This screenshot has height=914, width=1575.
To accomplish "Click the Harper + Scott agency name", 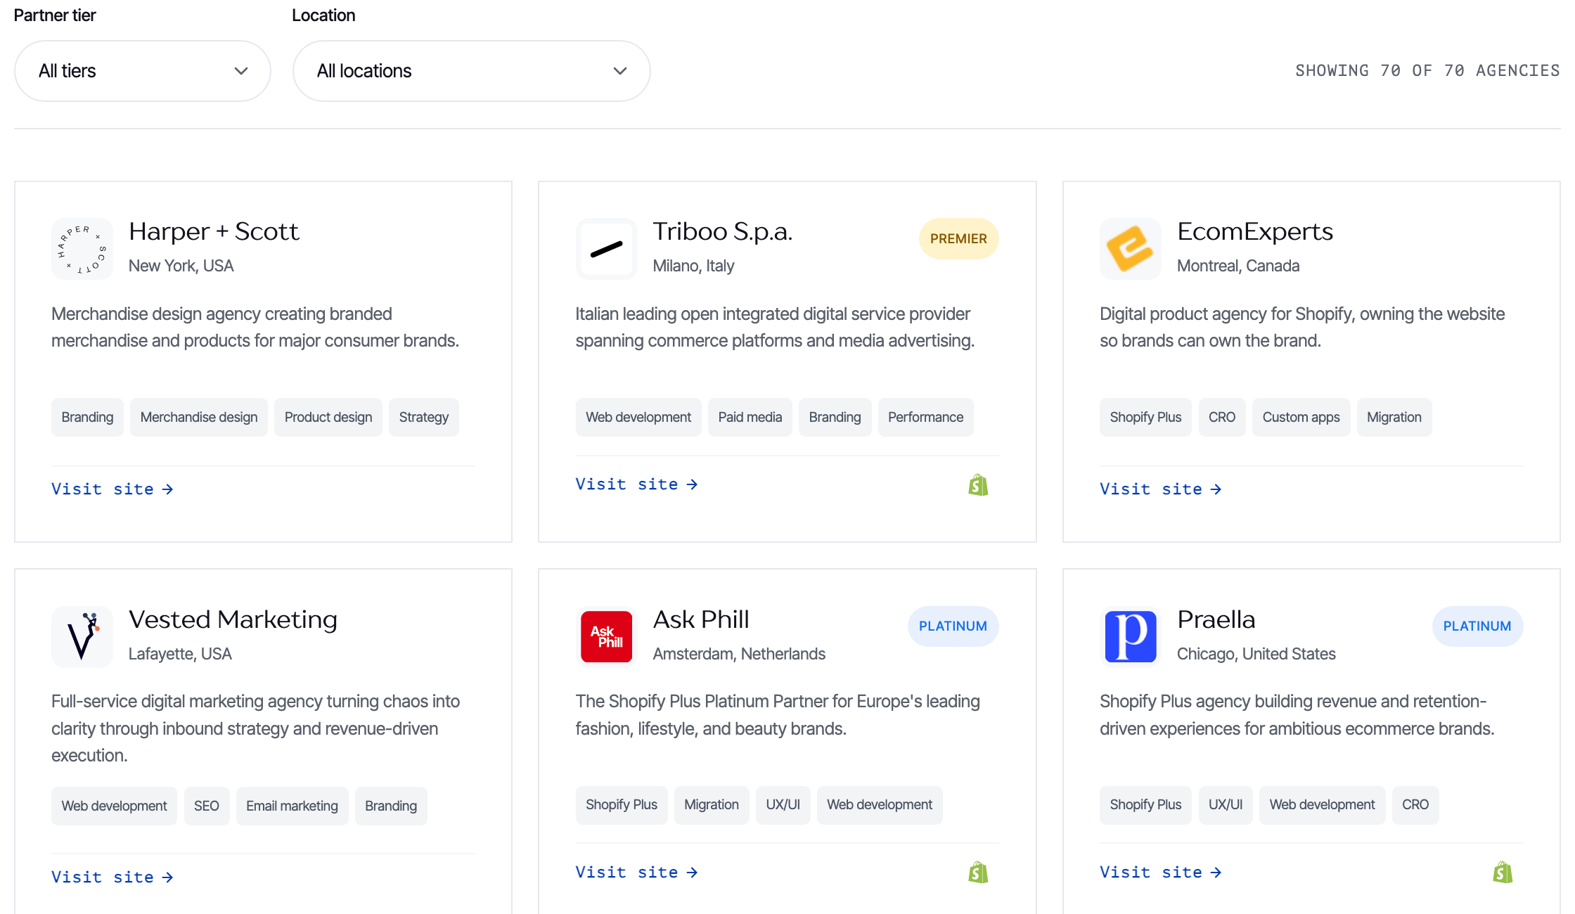I will click(x=214, y=232).
